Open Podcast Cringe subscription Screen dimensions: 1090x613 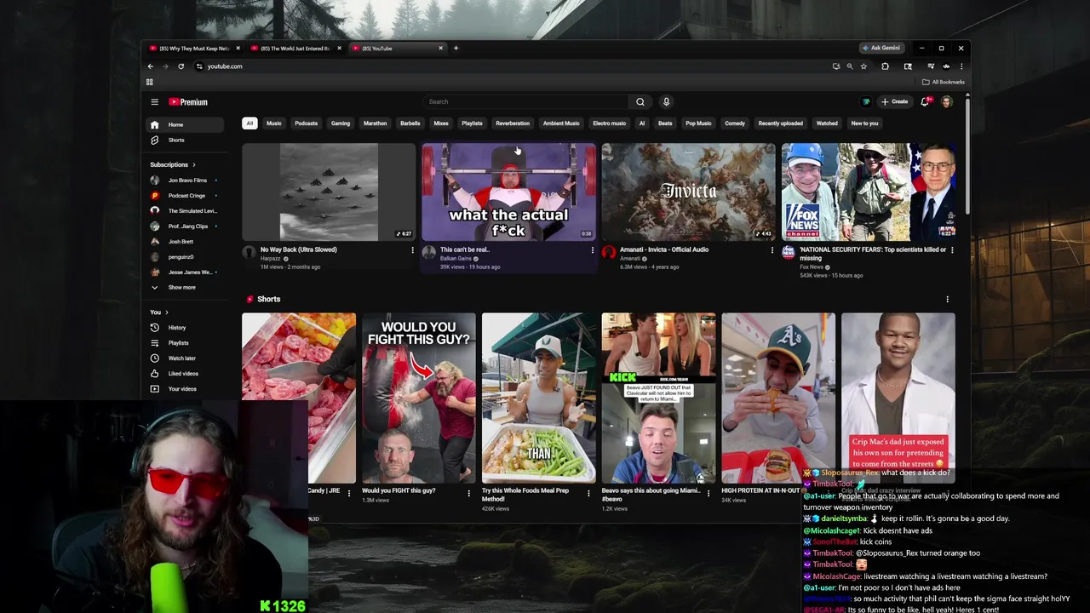pos(184,196)
